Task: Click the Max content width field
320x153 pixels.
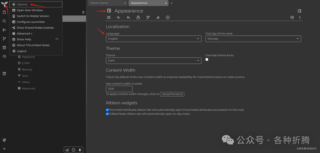Action: point(119,89)
